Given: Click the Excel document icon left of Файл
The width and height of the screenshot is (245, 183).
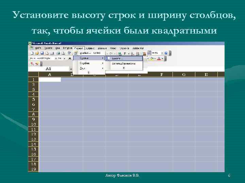Looking at the screenshot, I should tap(31, 48).
